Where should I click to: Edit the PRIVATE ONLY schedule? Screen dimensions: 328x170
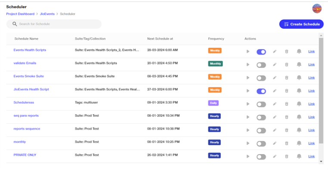click(275, 156)
